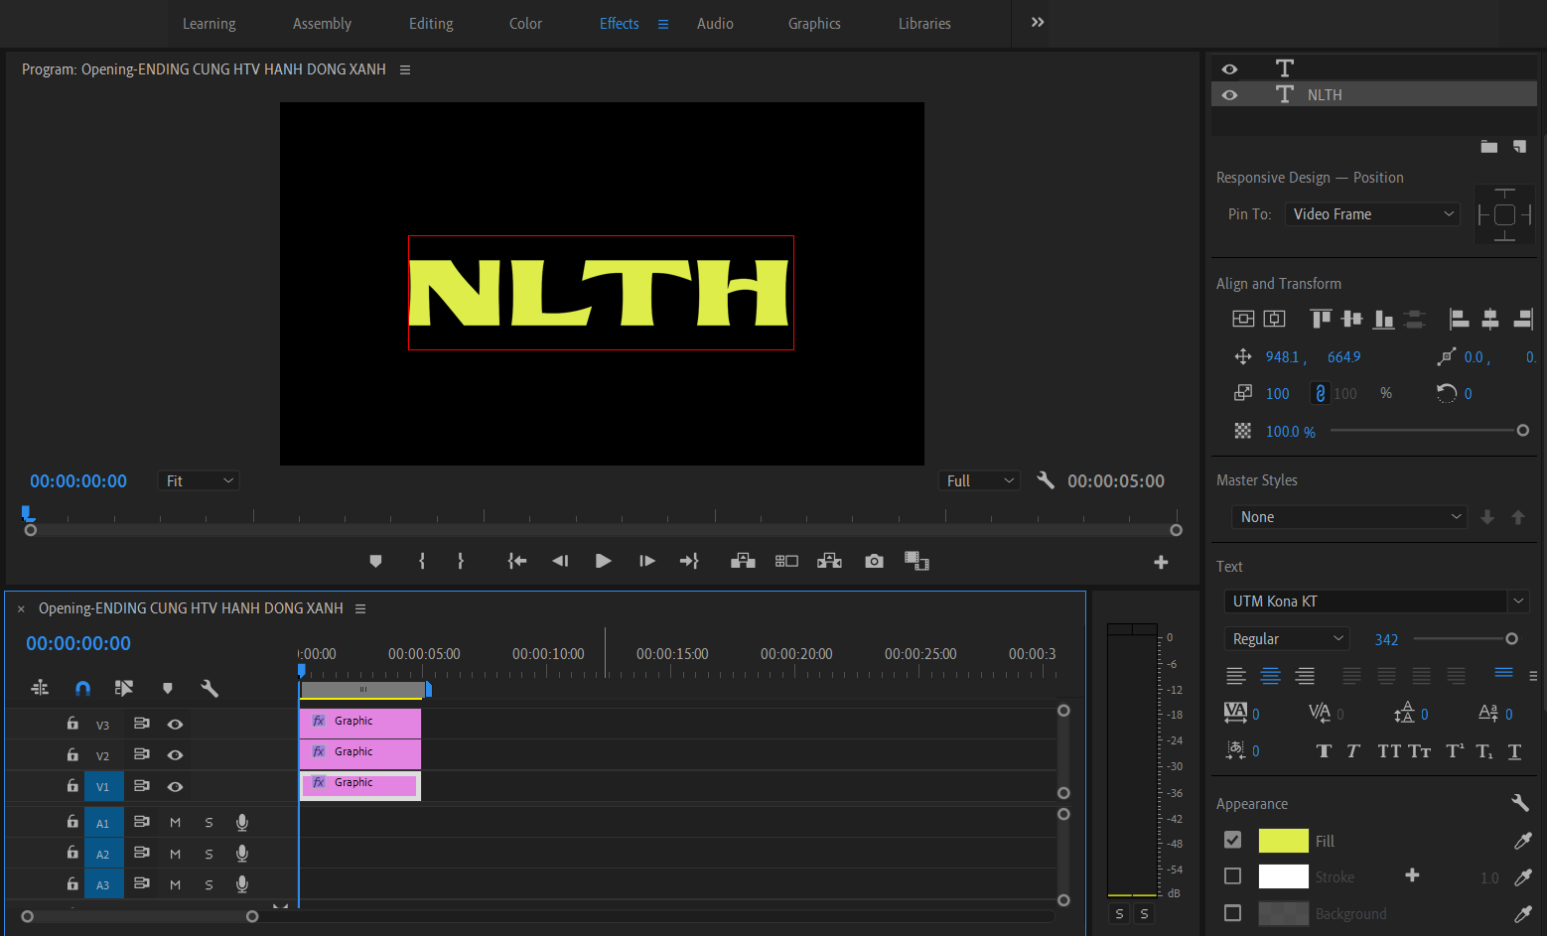Image resolution: width=1547 pixels, height=936 pixels.
Task: Click the Align Top icon
Action: [x=1321, y=319]
